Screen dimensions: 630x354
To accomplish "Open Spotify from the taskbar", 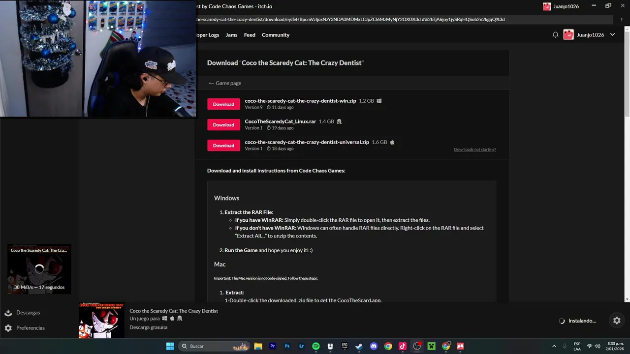I will pyautogui.click(x=316, y=346).
